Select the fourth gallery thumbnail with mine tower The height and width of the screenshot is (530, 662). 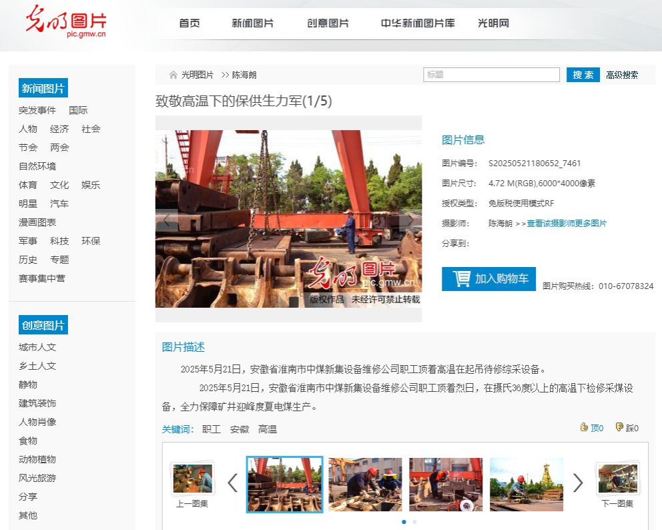click(527, 485)
